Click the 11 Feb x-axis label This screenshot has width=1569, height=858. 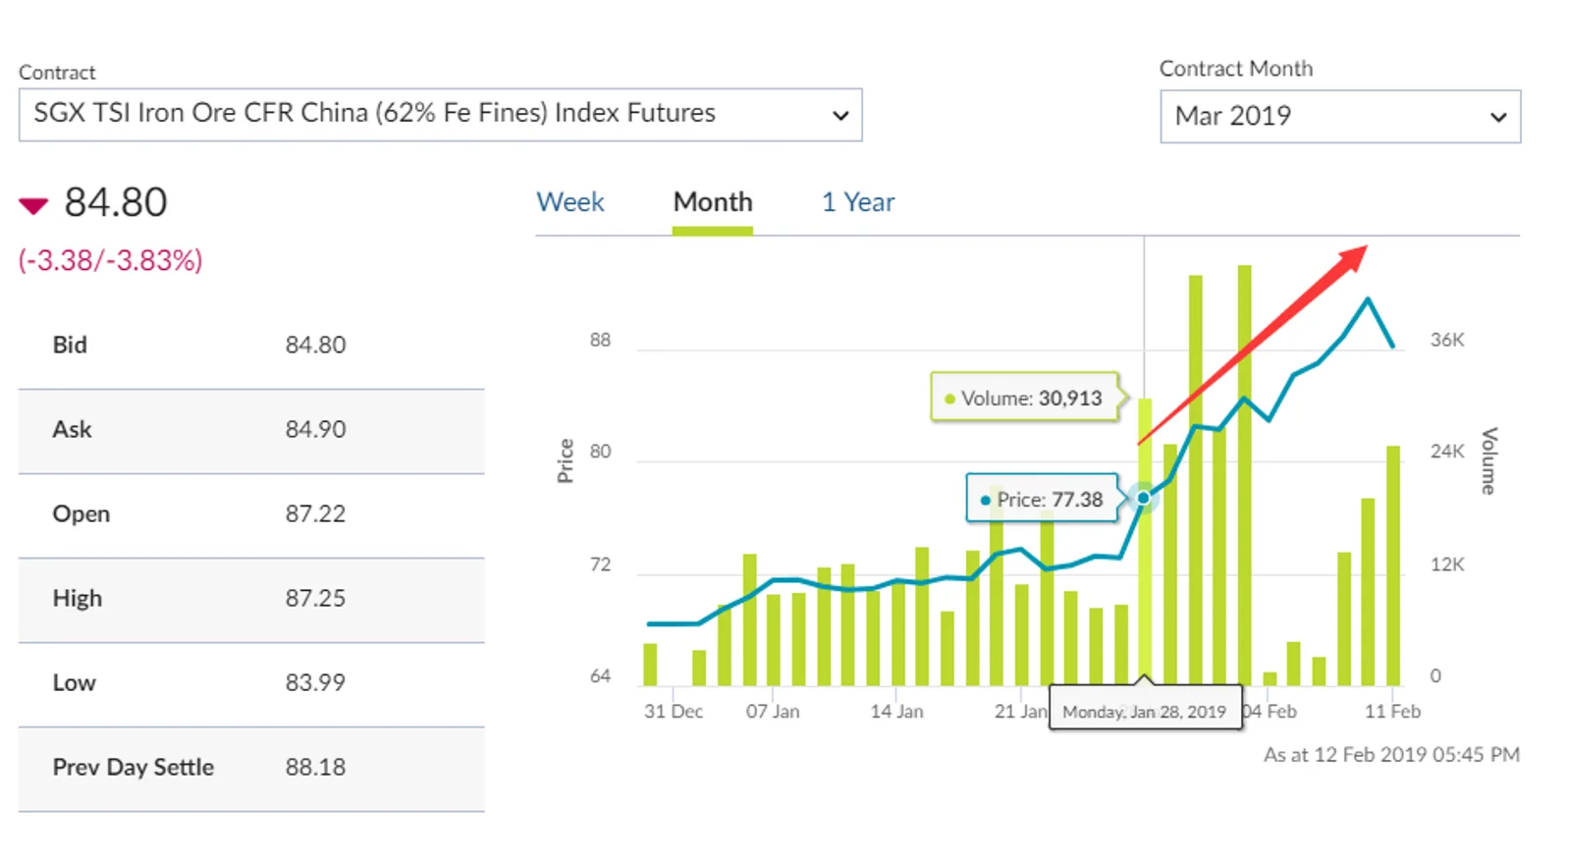click(x=1392, y=711)
